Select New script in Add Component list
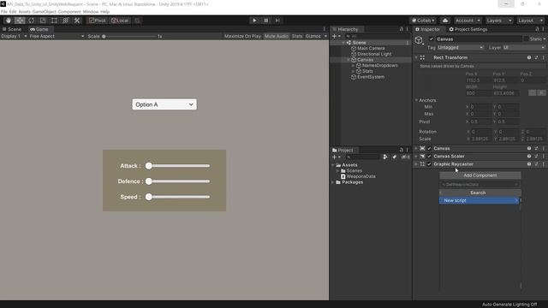The height and width of the screenshot is (308, 548). 479,200
